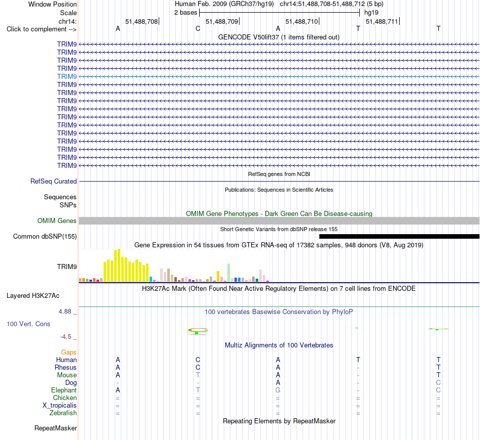The width and height of the screenshot is (480, 440).
Task: Open the OMIM Genes track label
Action: [57, 221]
